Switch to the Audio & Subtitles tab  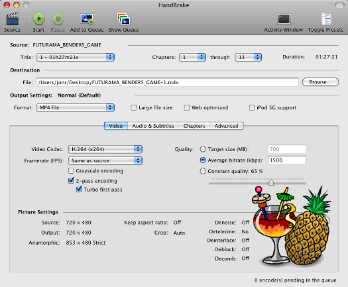point(153,126)
